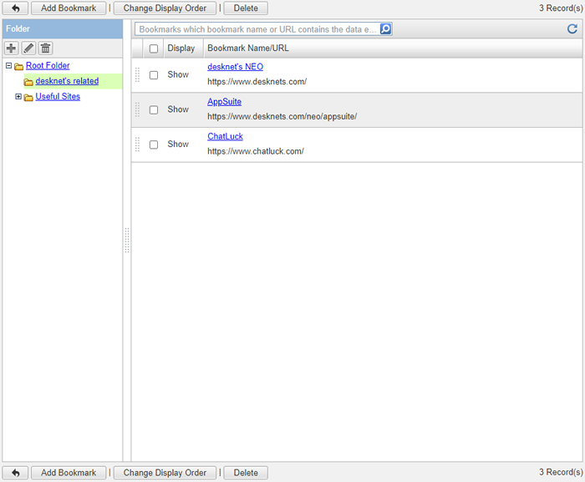Click the bottom Change Display Order button
This screenshot has height=482, width=585.
coord(165,473)
